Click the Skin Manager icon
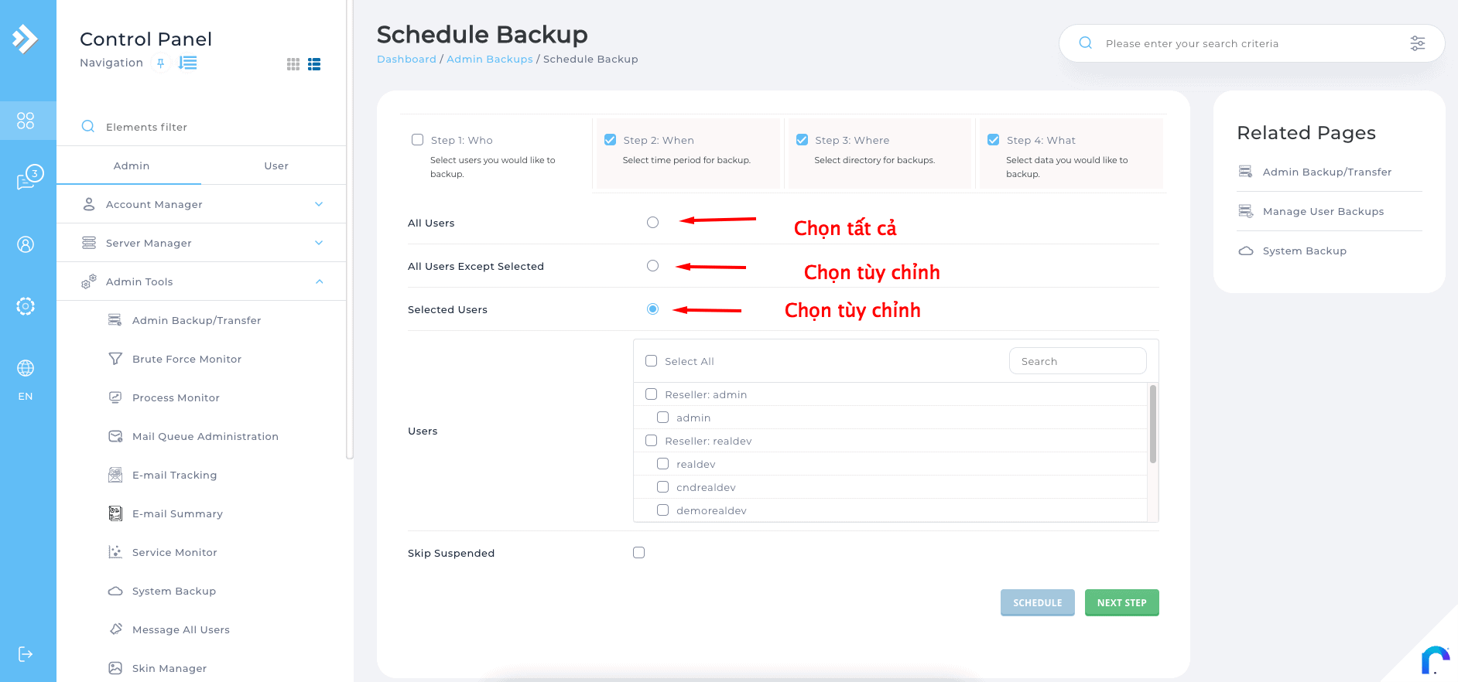Image resolution: width=1458 pixels, height=682 pixels. [115, 668]
